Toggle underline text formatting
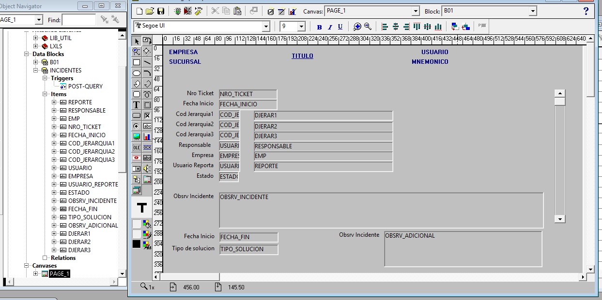Image resolution: width=602 pixels, height=300 pixels. point(340,27)
